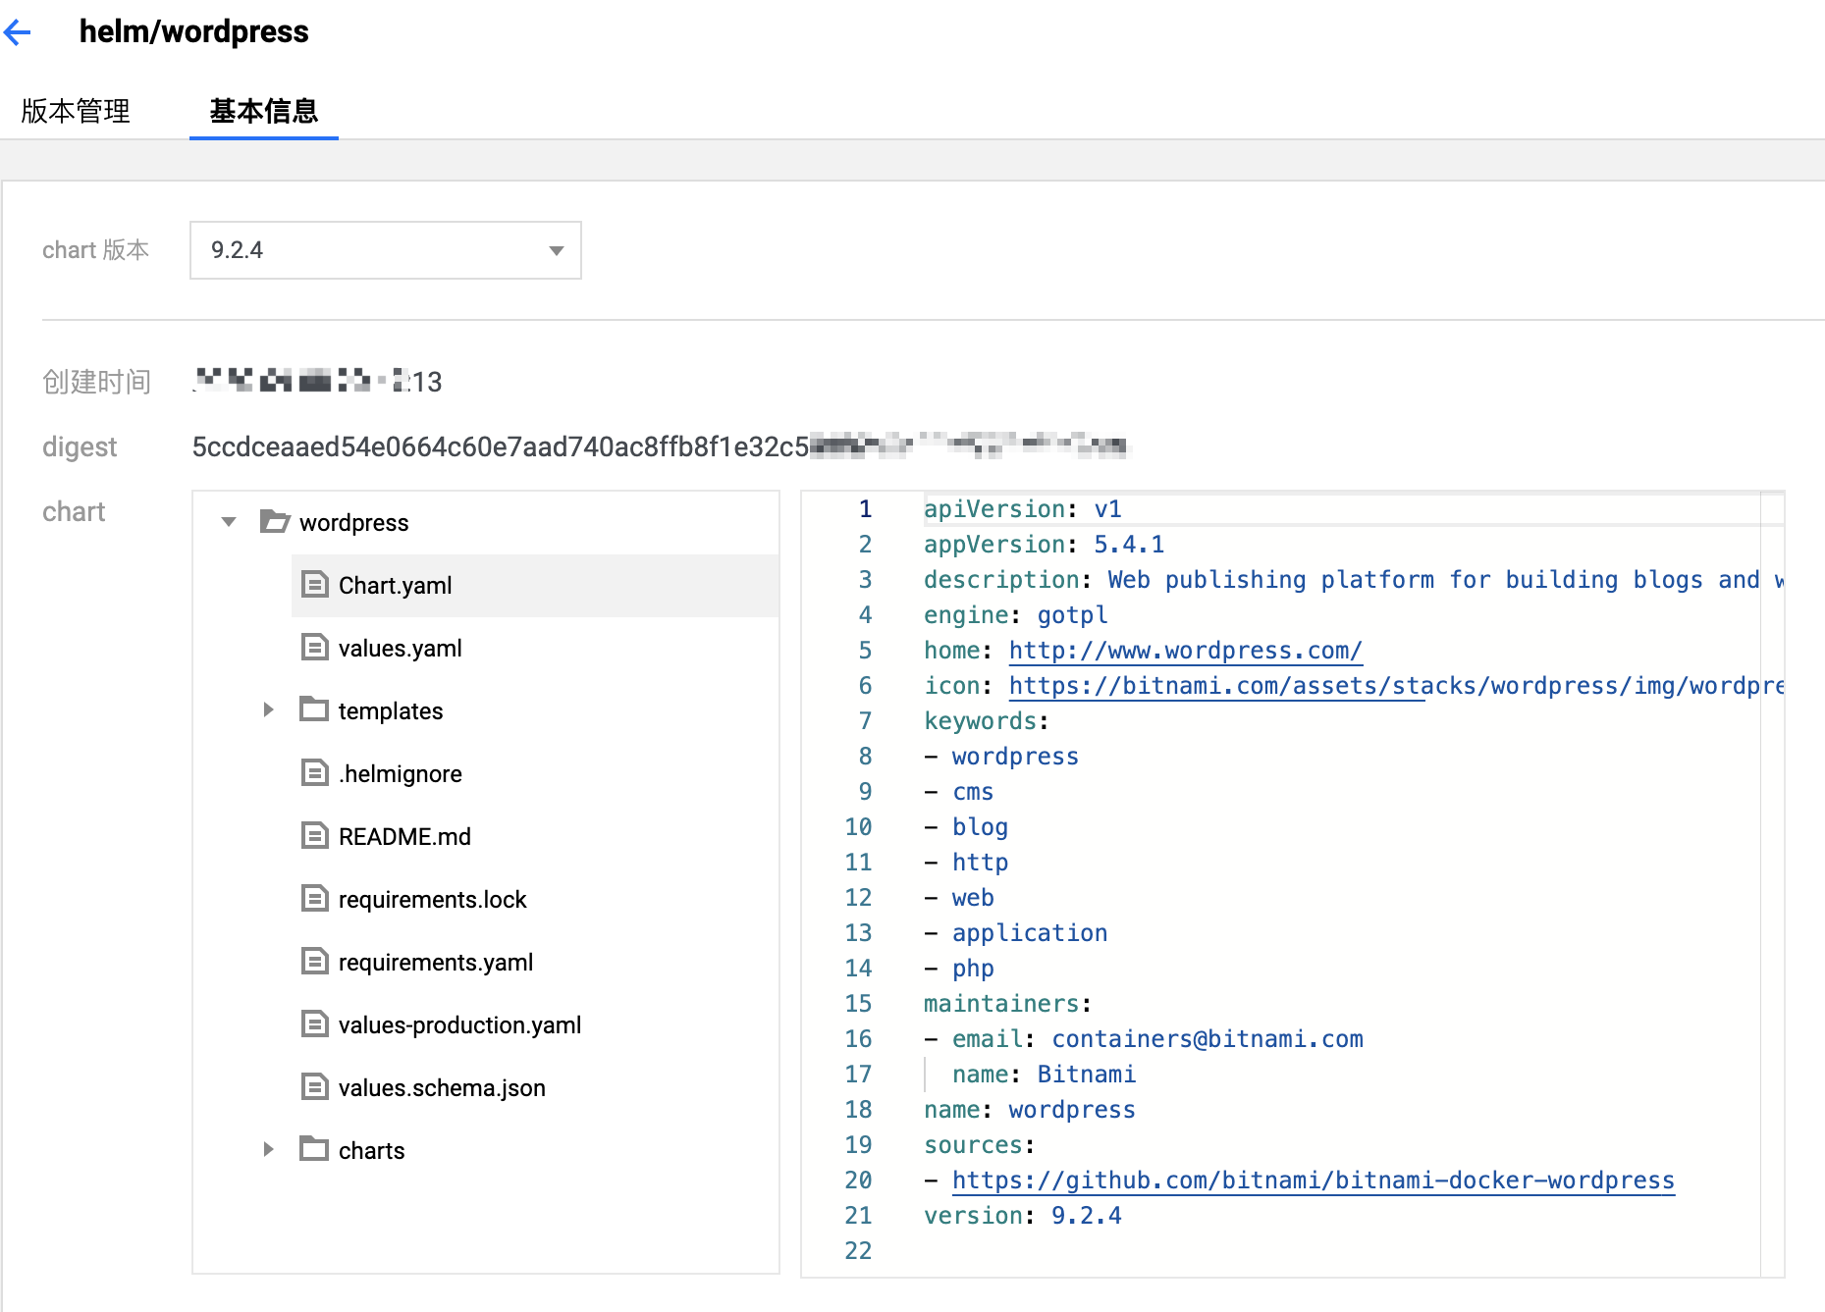Open the chart version 9.2.4 dropdown
This screenshot has width=1825, height=1312.
click(x=386, y=250)
